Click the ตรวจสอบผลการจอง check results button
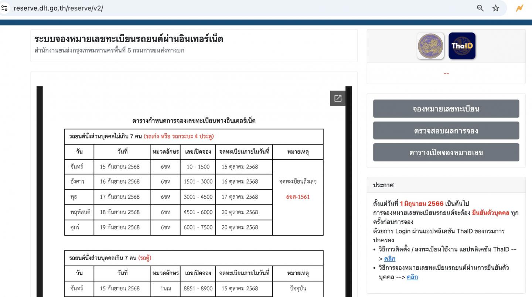Screen dimensions: 532x297 (446, 130)
